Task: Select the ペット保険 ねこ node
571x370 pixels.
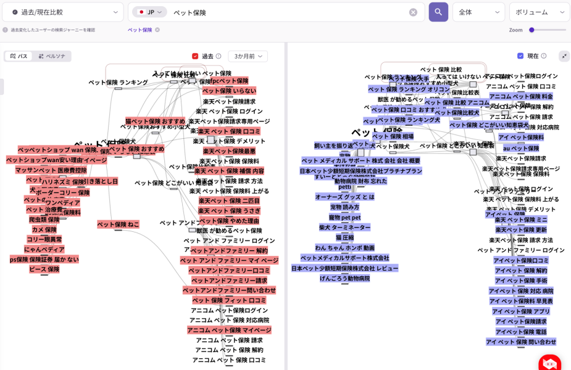Action: point(118,224)
